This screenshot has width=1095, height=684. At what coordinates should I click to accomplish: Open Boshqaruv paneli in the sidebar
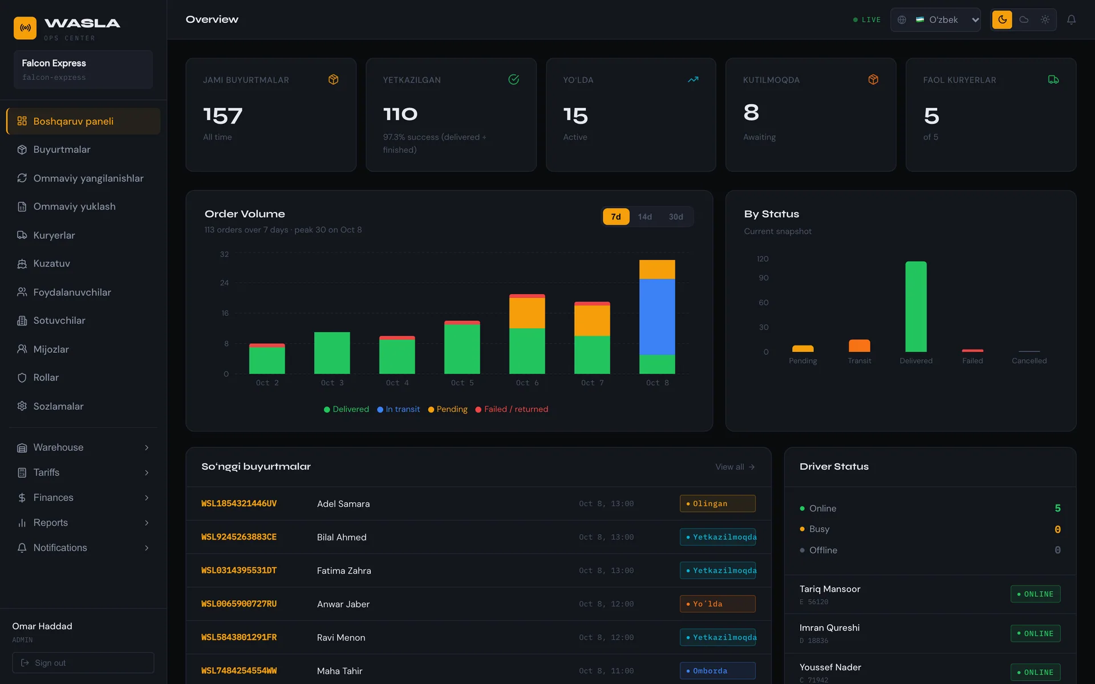pos(83,121)
